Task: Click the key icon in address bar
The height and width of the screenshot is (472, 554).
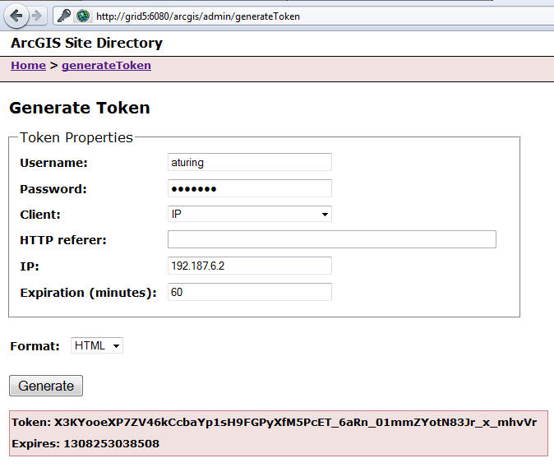Action: coord(64,16)
